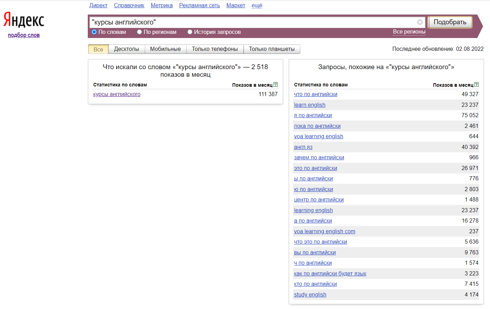This screenshot has height=310, width=490.
Task: Choose the 'История запросов' radio option
Action: click(x=190, y=32)
